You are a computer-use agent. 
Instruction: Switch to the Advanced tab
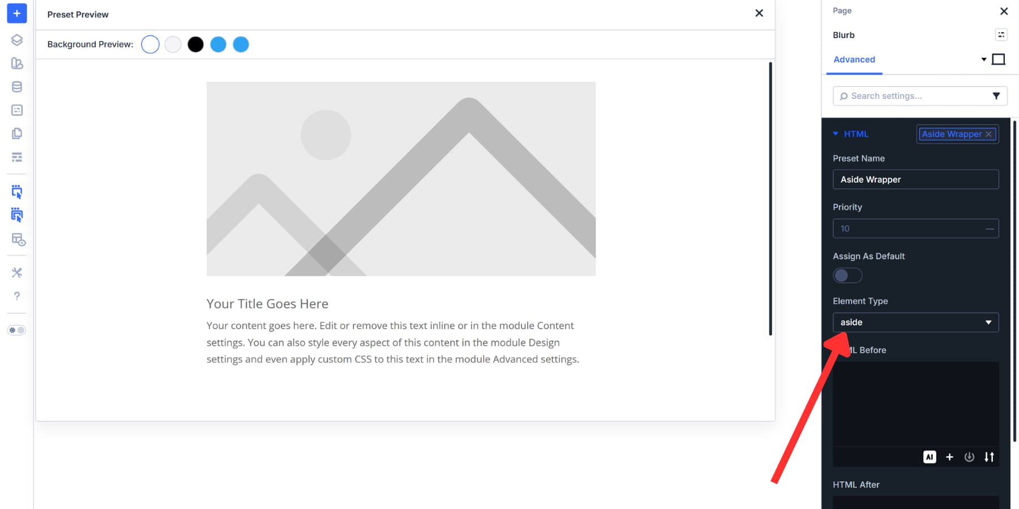pyautogui.click(x=854, y=59)
